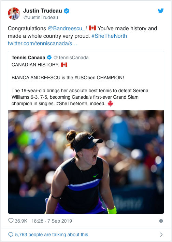Click the Canadian flag emoji in Trudeau's tweet
Screen dimensions: 172x242
pos(92,28)
